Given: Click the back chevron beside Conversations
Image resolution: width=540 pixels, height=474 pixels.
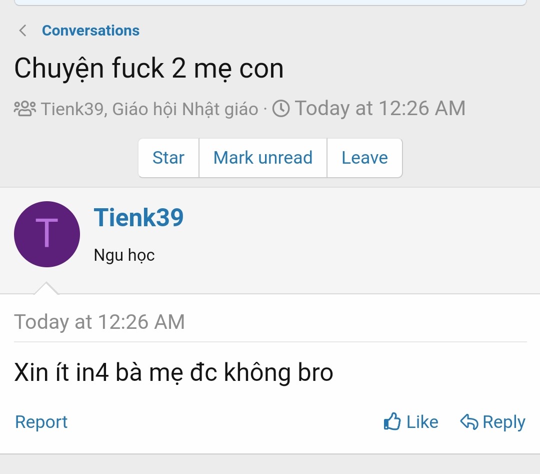Looking at the screenshot, I should pyautogui.click(x=22, y=31).
